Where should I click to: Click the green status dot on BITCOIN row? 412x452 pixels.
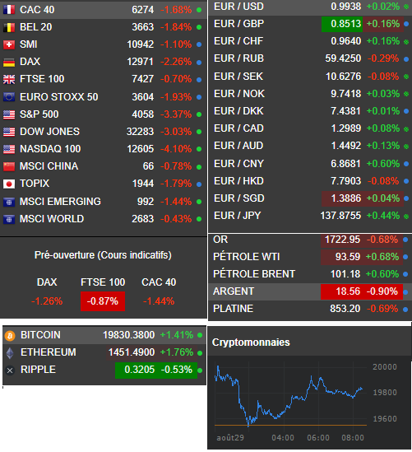[x=200, y=335]
